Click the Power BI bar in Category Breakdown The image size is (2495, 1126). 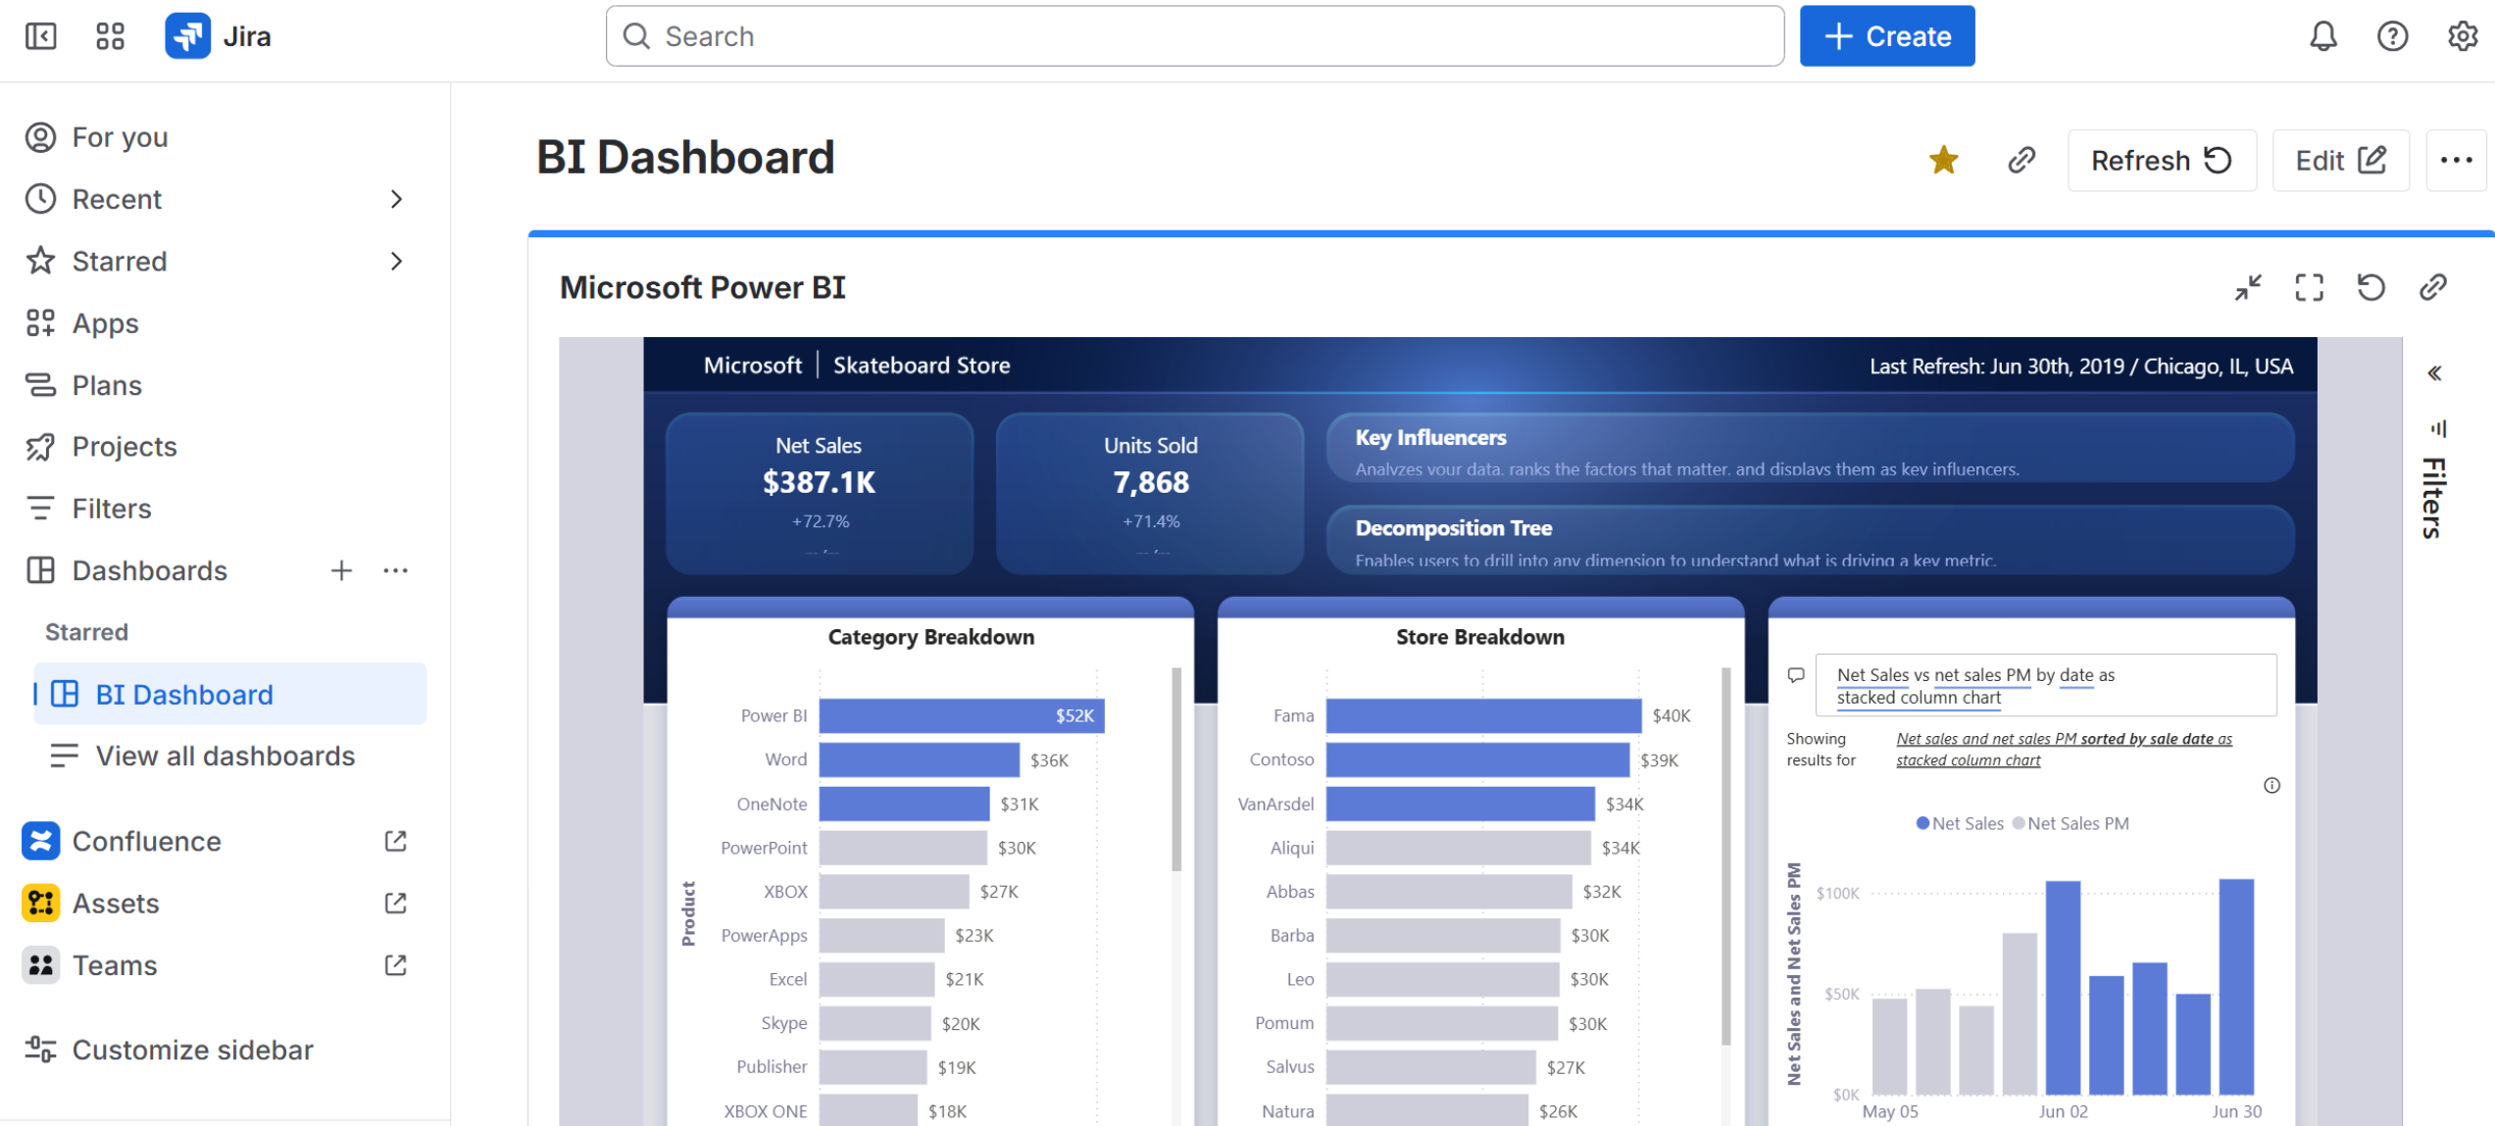961,715
